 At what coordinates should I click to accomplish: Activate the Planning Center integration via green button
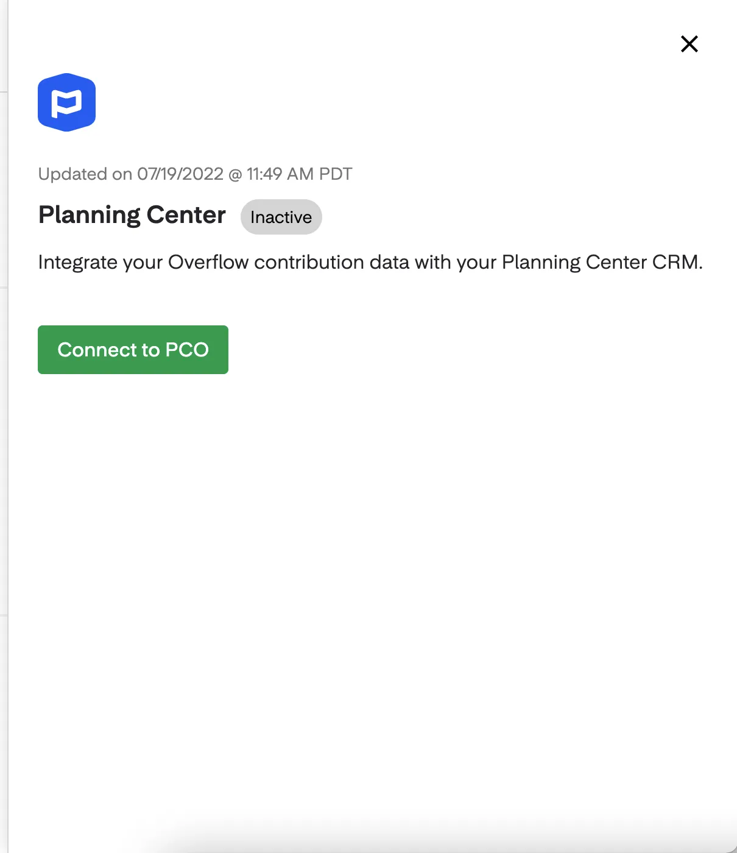tap(133, 350)
